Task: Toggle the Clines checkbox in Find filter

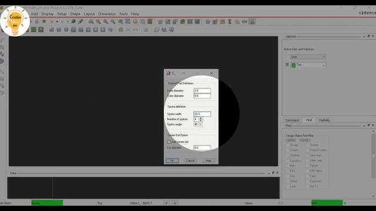Action: coord(288,181)
